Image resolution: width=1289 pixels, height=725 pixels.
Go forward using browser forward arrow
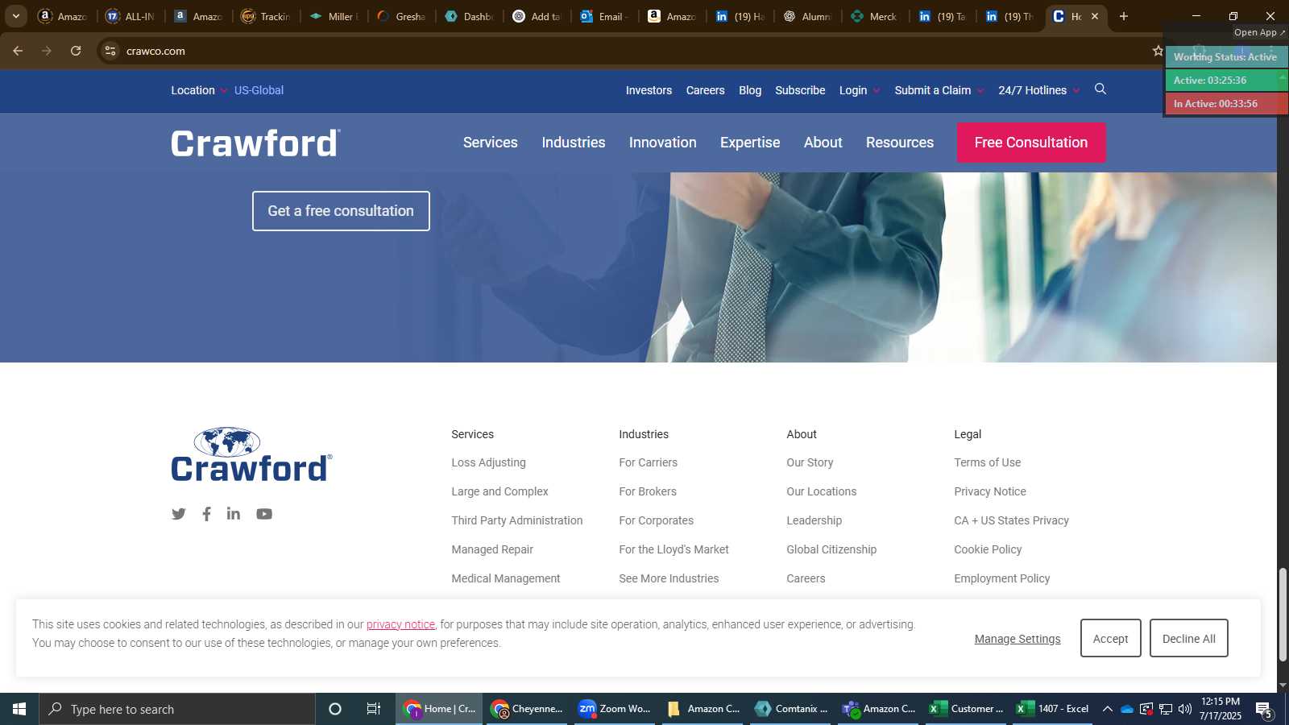coord(47,51)
